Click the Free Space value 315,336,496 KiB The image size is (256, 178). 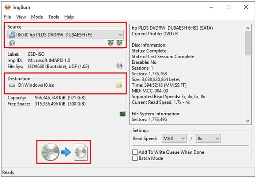click(x=50, y=104)
